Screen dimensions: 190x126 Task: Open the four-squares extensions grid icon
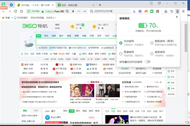tap(158, 11)
